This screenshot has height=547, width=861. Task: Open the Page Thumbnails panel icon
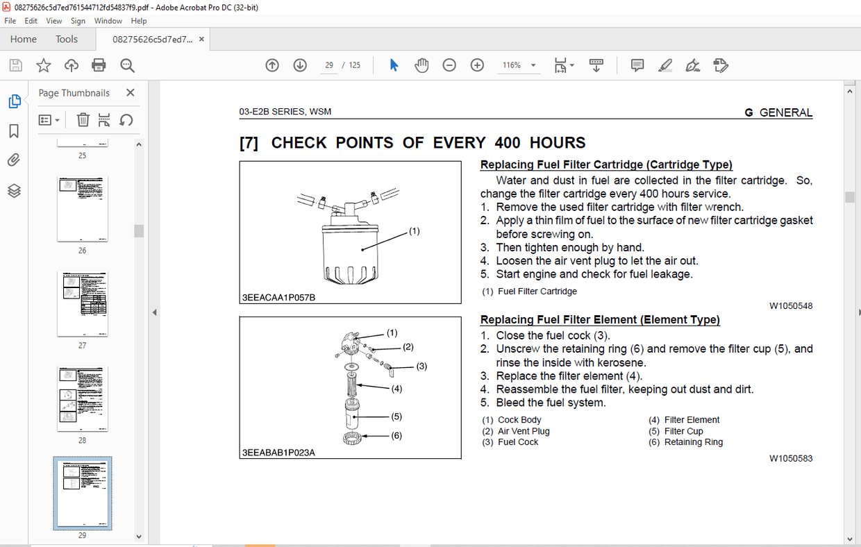[15, 101]
